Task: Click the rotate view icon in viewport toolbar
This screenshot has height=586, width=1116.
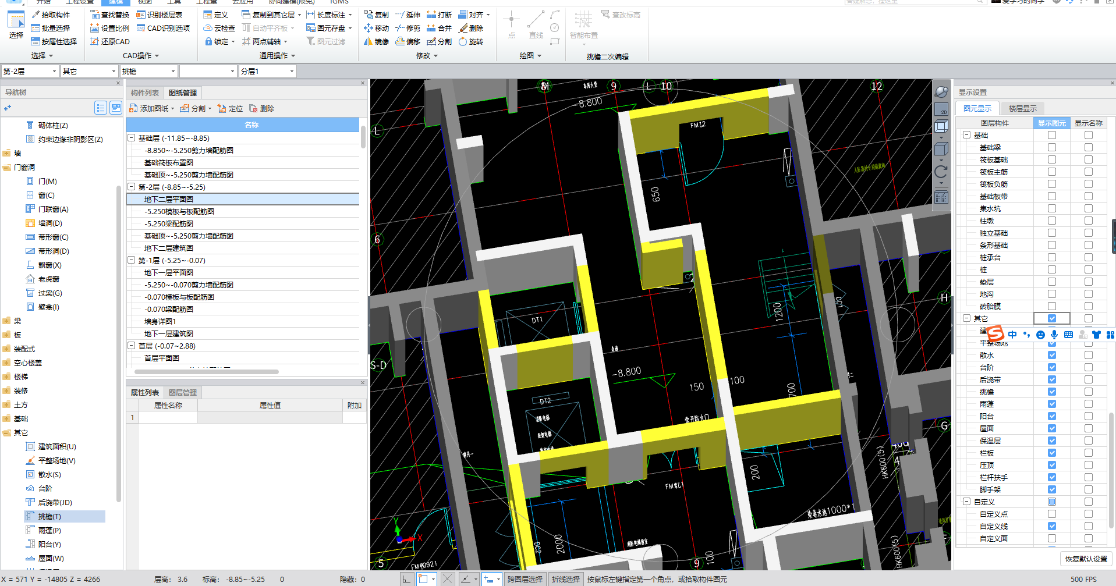Action: tap(941, 172)
